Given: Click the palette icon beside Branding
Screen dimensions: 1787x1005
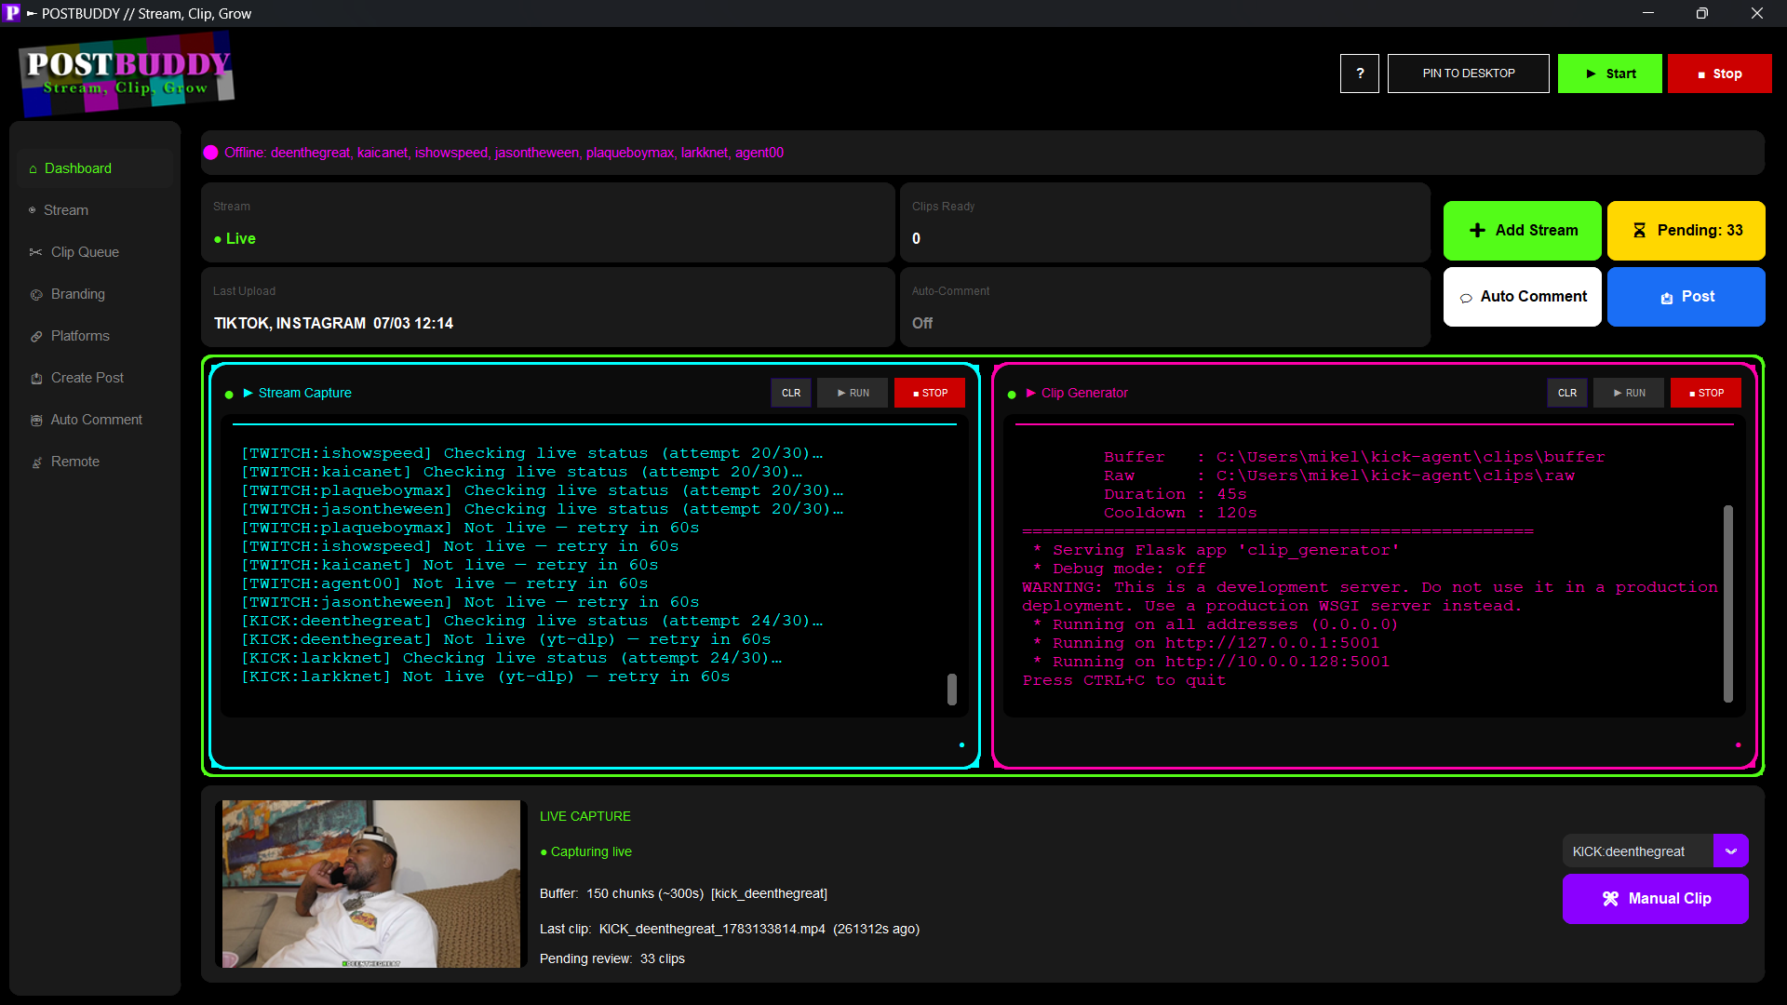Looking at the screenshot, I should [x=36, y=295].
